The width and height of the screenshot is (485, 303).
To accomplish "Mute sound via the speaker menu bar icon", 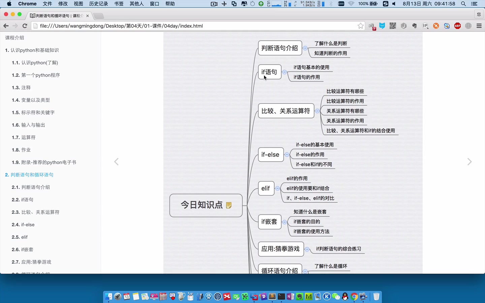I will point(393,4).
